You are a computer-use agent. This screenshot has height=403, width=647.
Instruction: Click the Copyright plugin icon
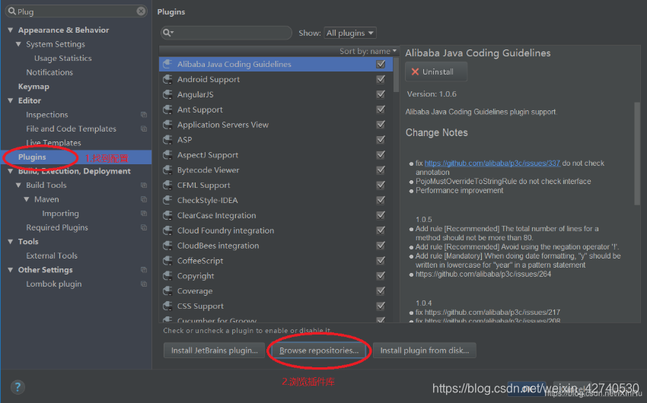click(167, 276)
